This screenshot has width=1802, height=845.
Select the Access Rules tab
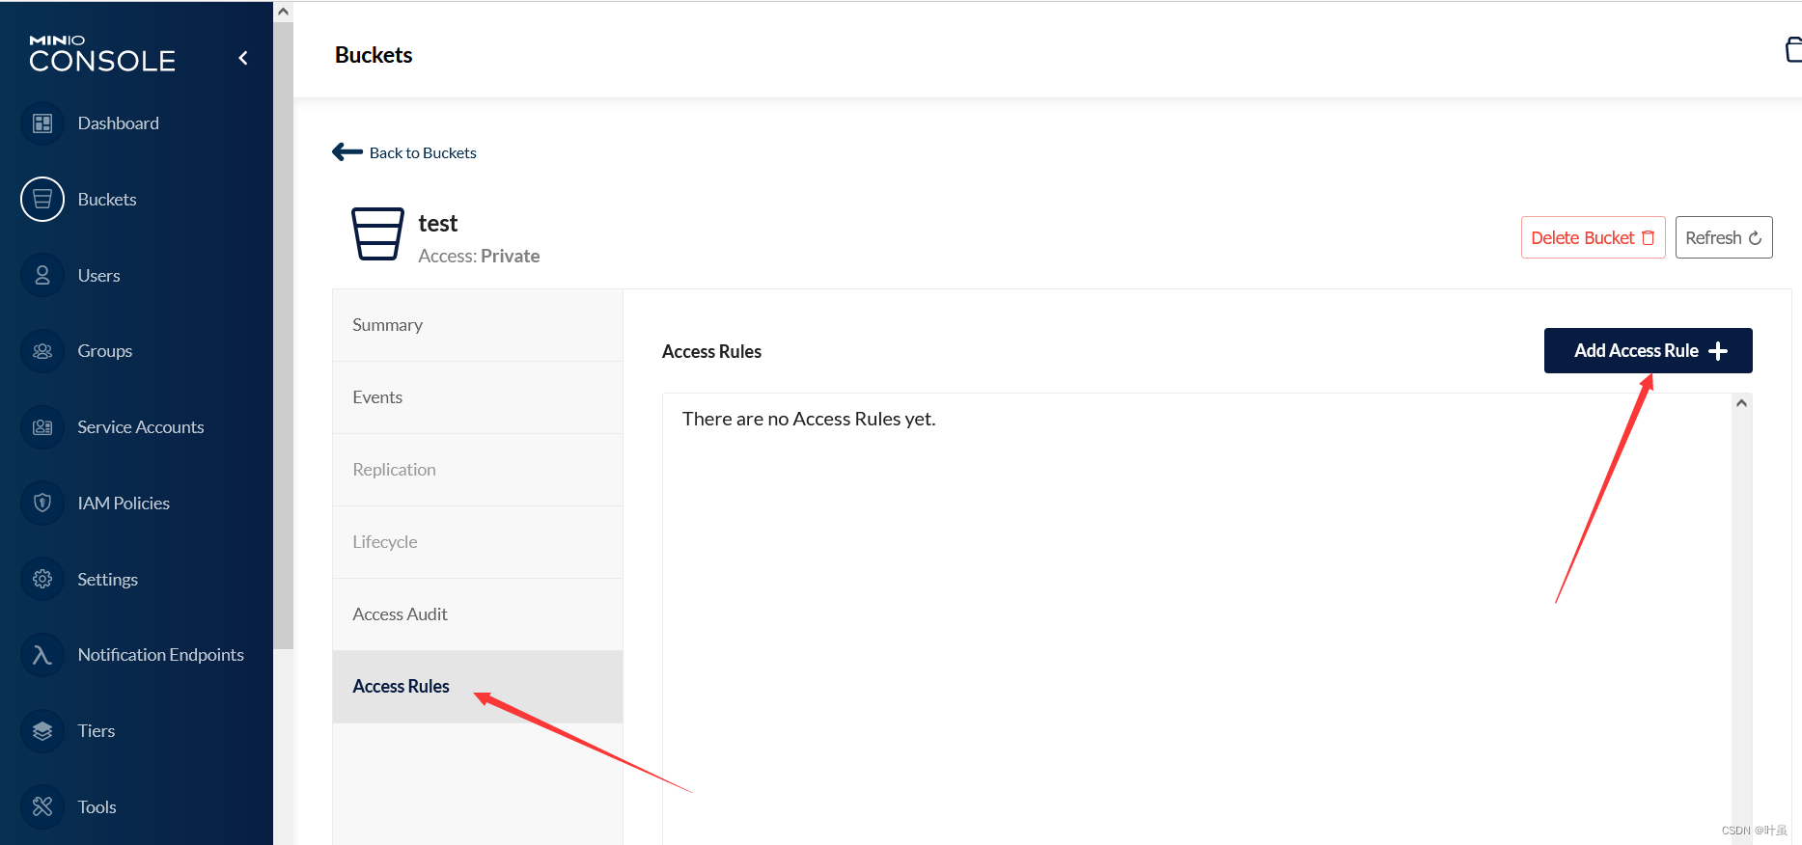478,687
